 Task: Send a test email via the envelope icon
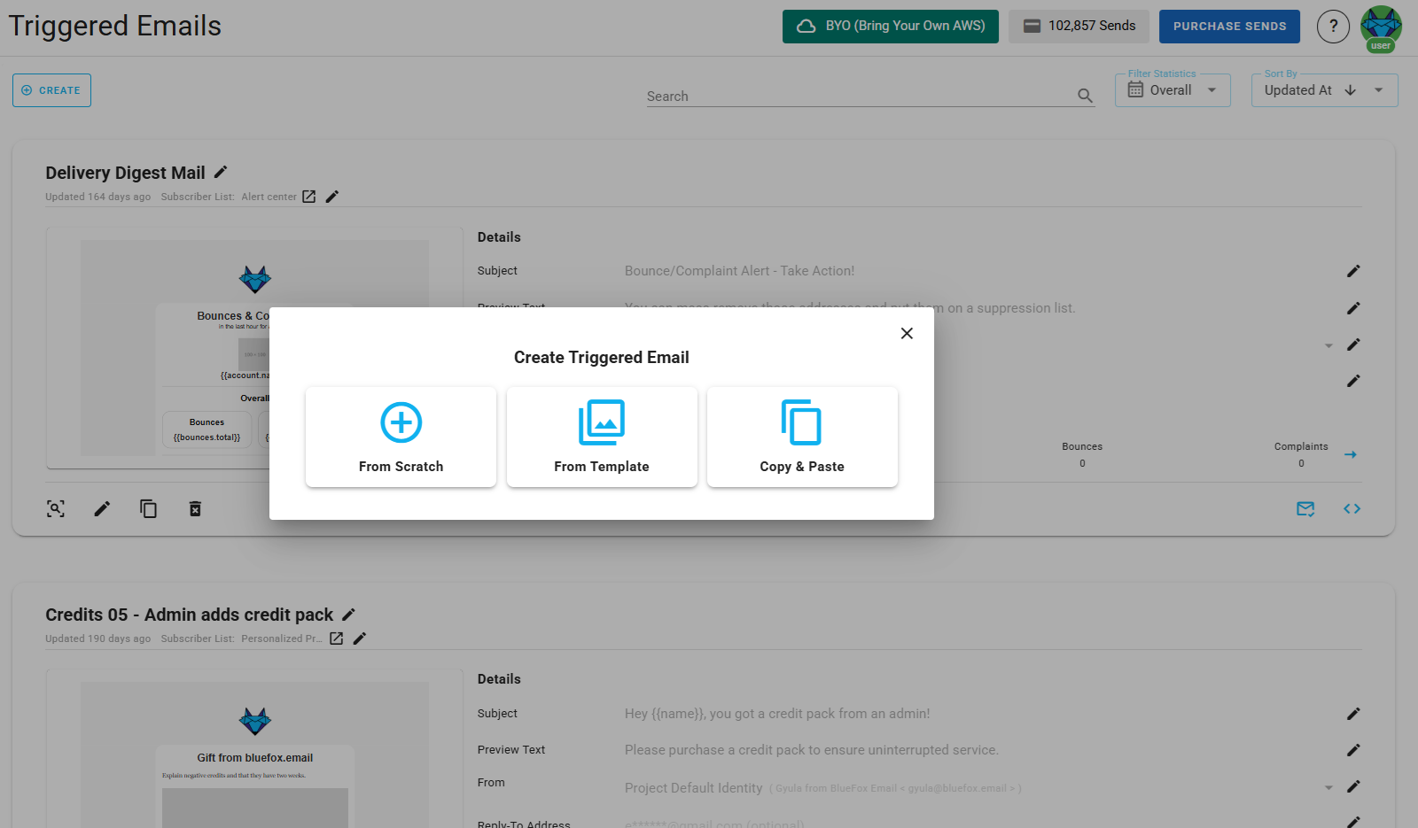tap(1305, 508)
